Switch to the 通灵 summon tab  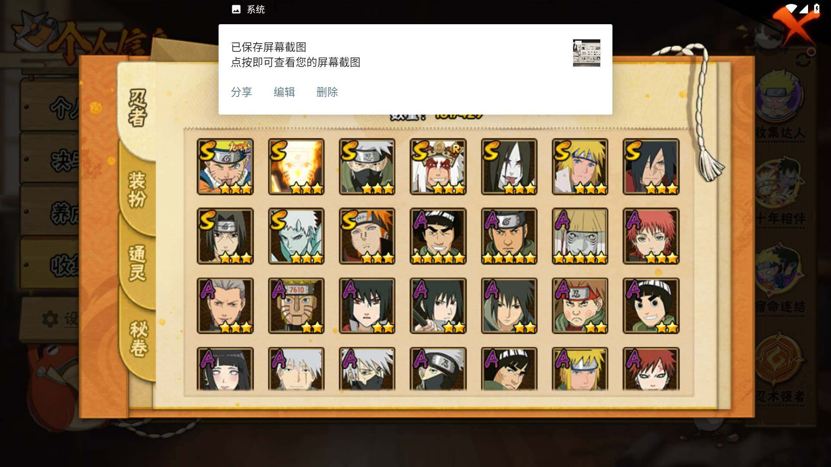pos(137,263)
